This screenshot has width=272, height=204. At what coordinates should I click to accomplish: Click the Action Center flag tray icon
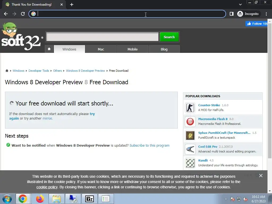coord(232,199)
